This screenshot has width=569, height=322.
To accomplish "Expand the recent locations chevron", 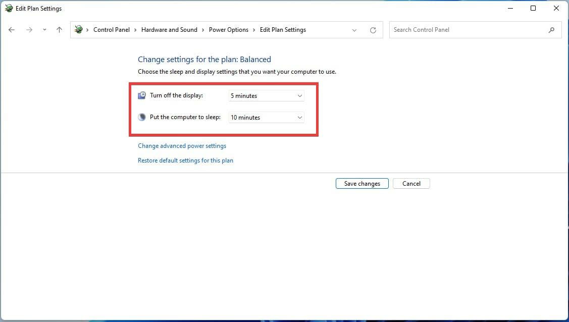I will click(44, 30).
